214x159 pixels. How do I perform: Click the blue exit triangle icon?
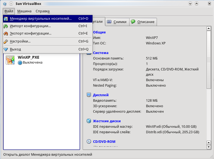pos(6,49)
